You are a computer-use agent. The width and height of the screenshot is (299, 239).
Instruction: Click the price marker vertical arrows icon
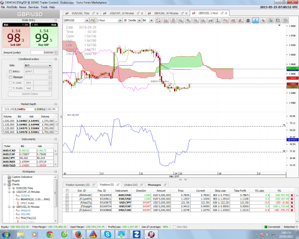point(218,20)
